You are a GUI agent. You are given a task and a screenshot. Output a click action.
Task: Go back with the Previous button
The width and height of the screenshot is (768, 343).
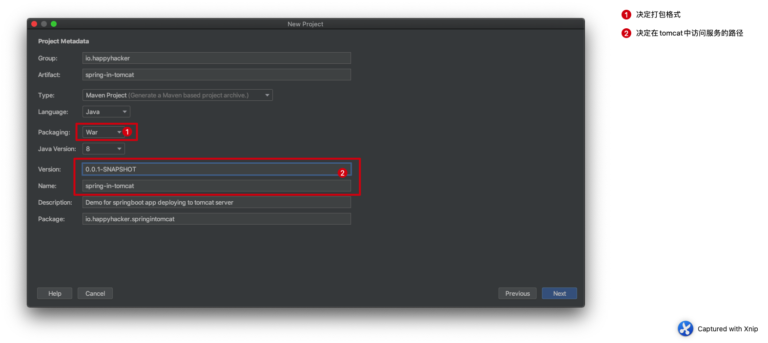[x=518, y=293]
